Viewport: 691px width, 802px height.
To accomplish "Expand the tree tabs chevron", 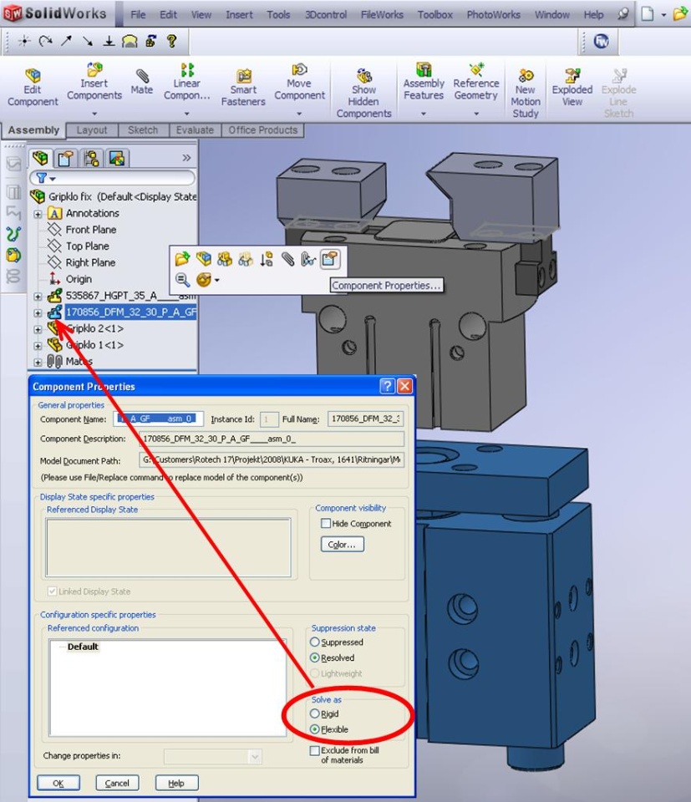I will (x=186, y=158).
